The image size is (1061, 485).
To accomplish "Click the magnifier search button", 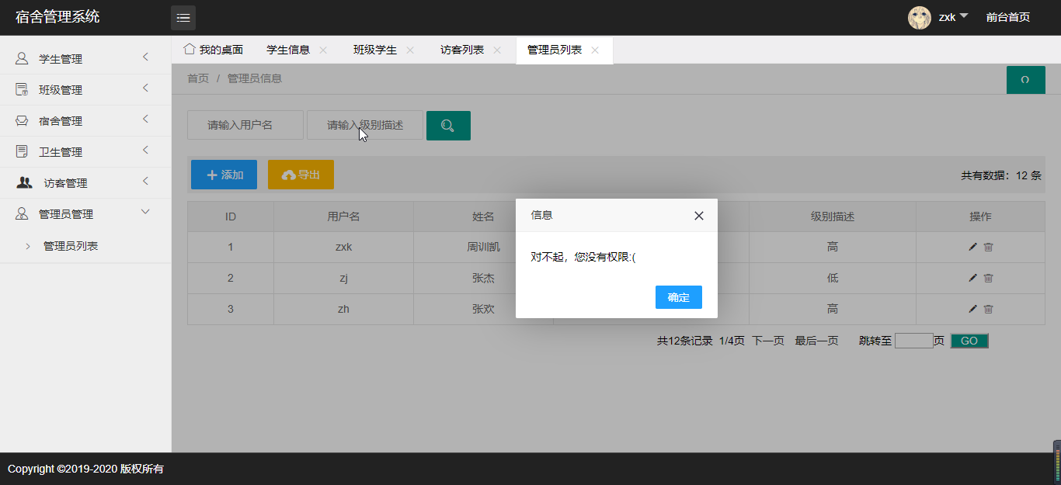I will (x=448, y=126).
